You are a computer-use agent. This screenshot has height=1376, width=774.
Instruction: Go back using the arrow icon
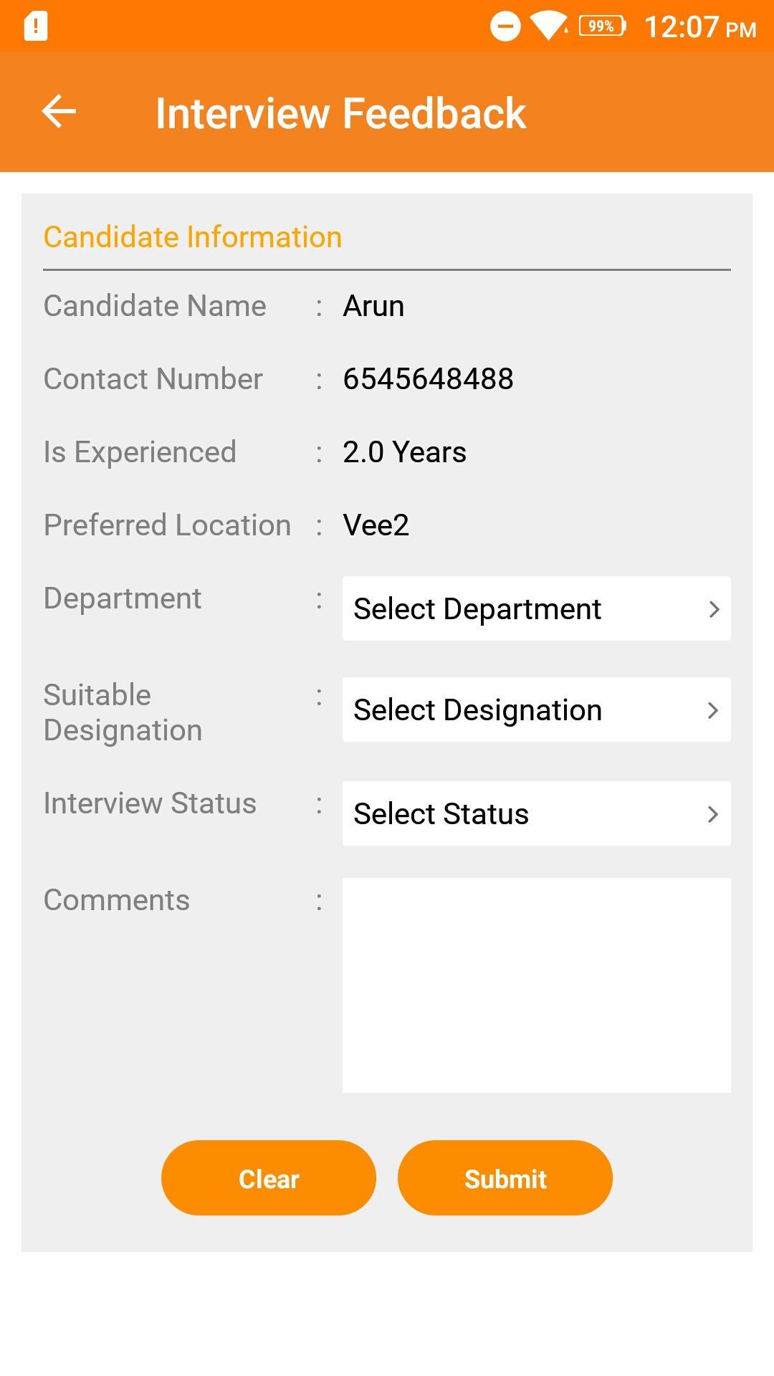point(59,112)
